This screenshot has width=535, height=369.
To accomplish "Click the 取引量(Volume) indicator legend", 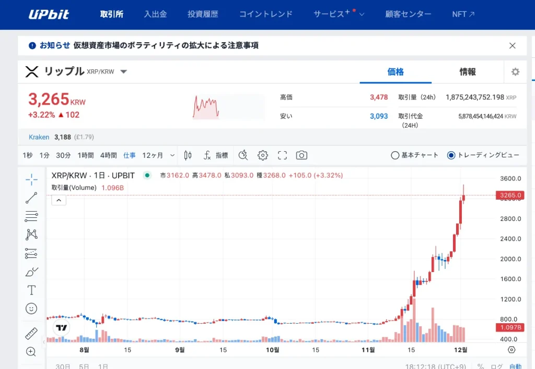I will click(74, 188).
